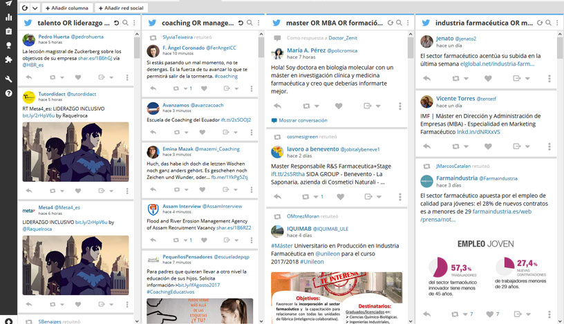Screen dimensions: 564x324
Task: Like María A. Pérez's reply tweet
Action: coord(339,106)
